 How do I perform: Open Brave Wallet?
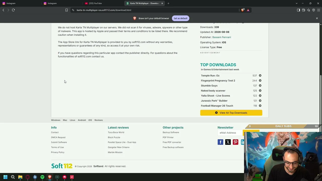point(303,10)
